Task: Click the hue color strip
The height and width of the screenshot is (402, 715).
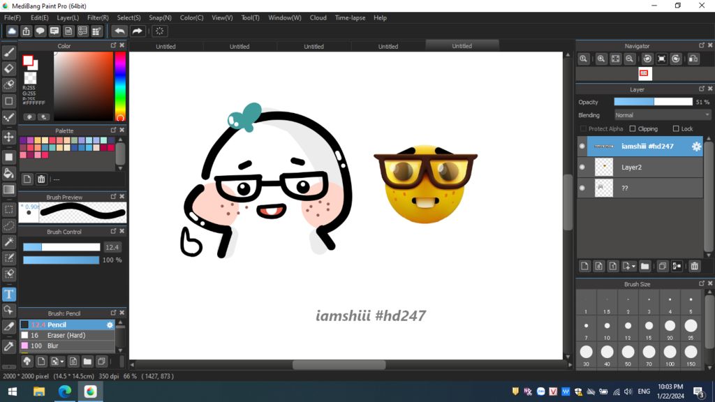Action: (120, 86)
